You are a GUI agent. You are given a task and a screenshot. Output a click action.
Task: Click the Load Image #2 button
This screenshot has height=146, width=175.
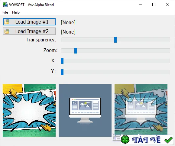29,31
